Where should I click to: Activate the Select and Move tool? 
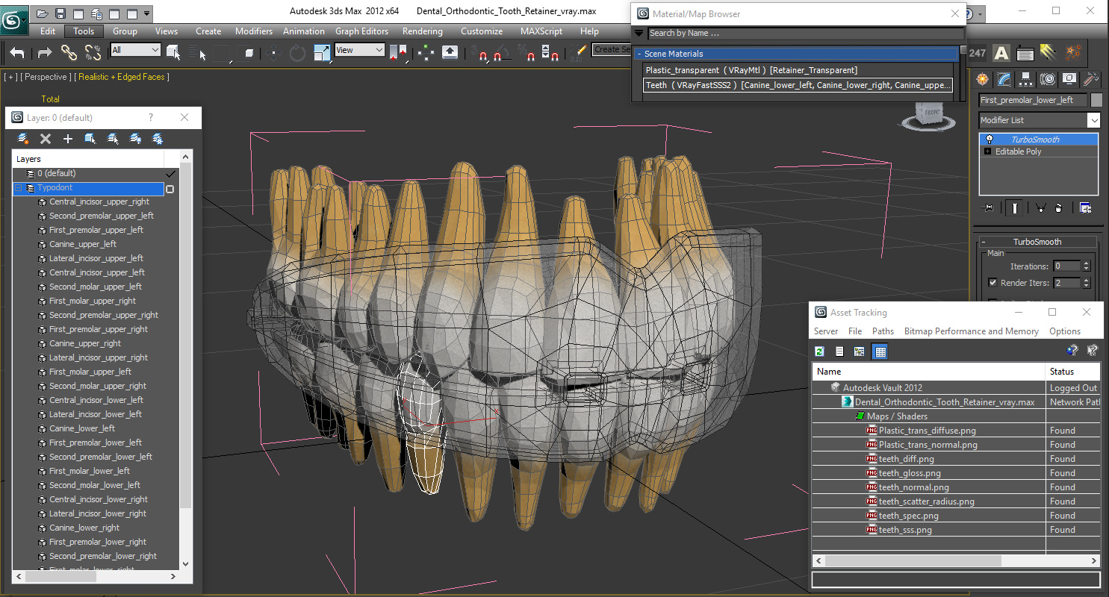(x=273, y=52)
